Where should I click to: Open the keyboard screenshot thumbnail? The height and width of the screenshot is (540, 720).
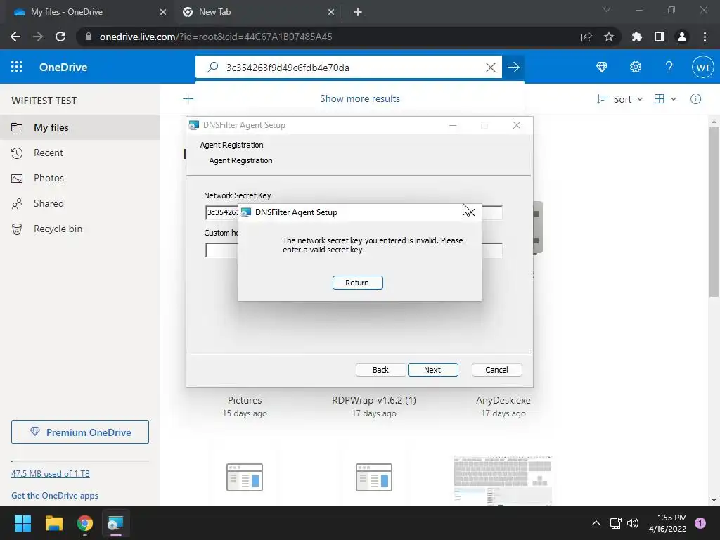click(x=503, y=480)
